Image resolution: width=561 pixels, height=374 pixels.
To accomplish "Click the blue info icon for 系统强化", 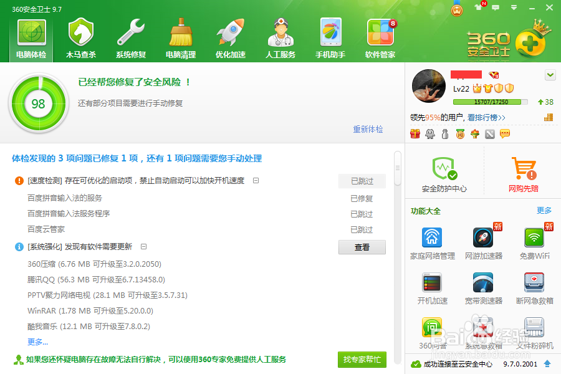I will pyautogui.click(x=19, y=247).
